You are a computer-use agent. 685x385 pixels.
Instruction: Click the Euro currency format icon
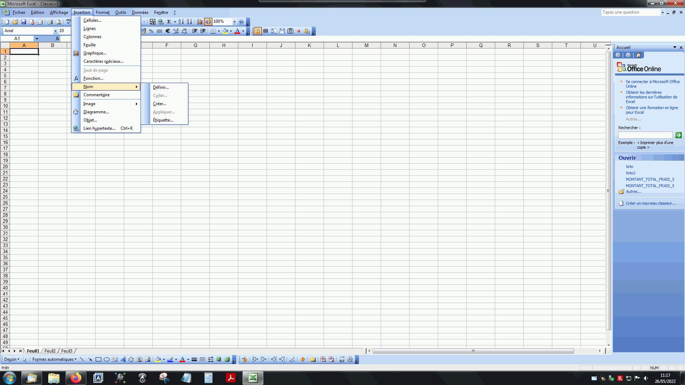(167, 31)
